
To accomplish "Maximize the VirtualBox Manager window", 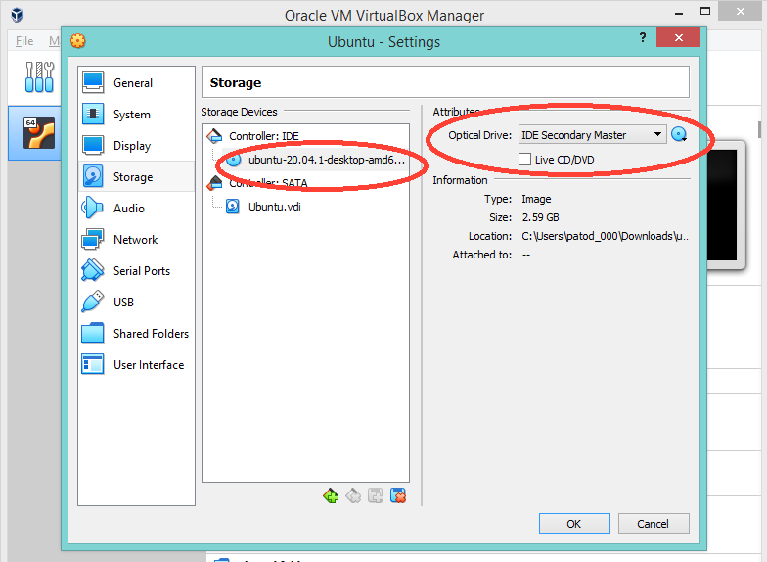I will click(704, 11).
